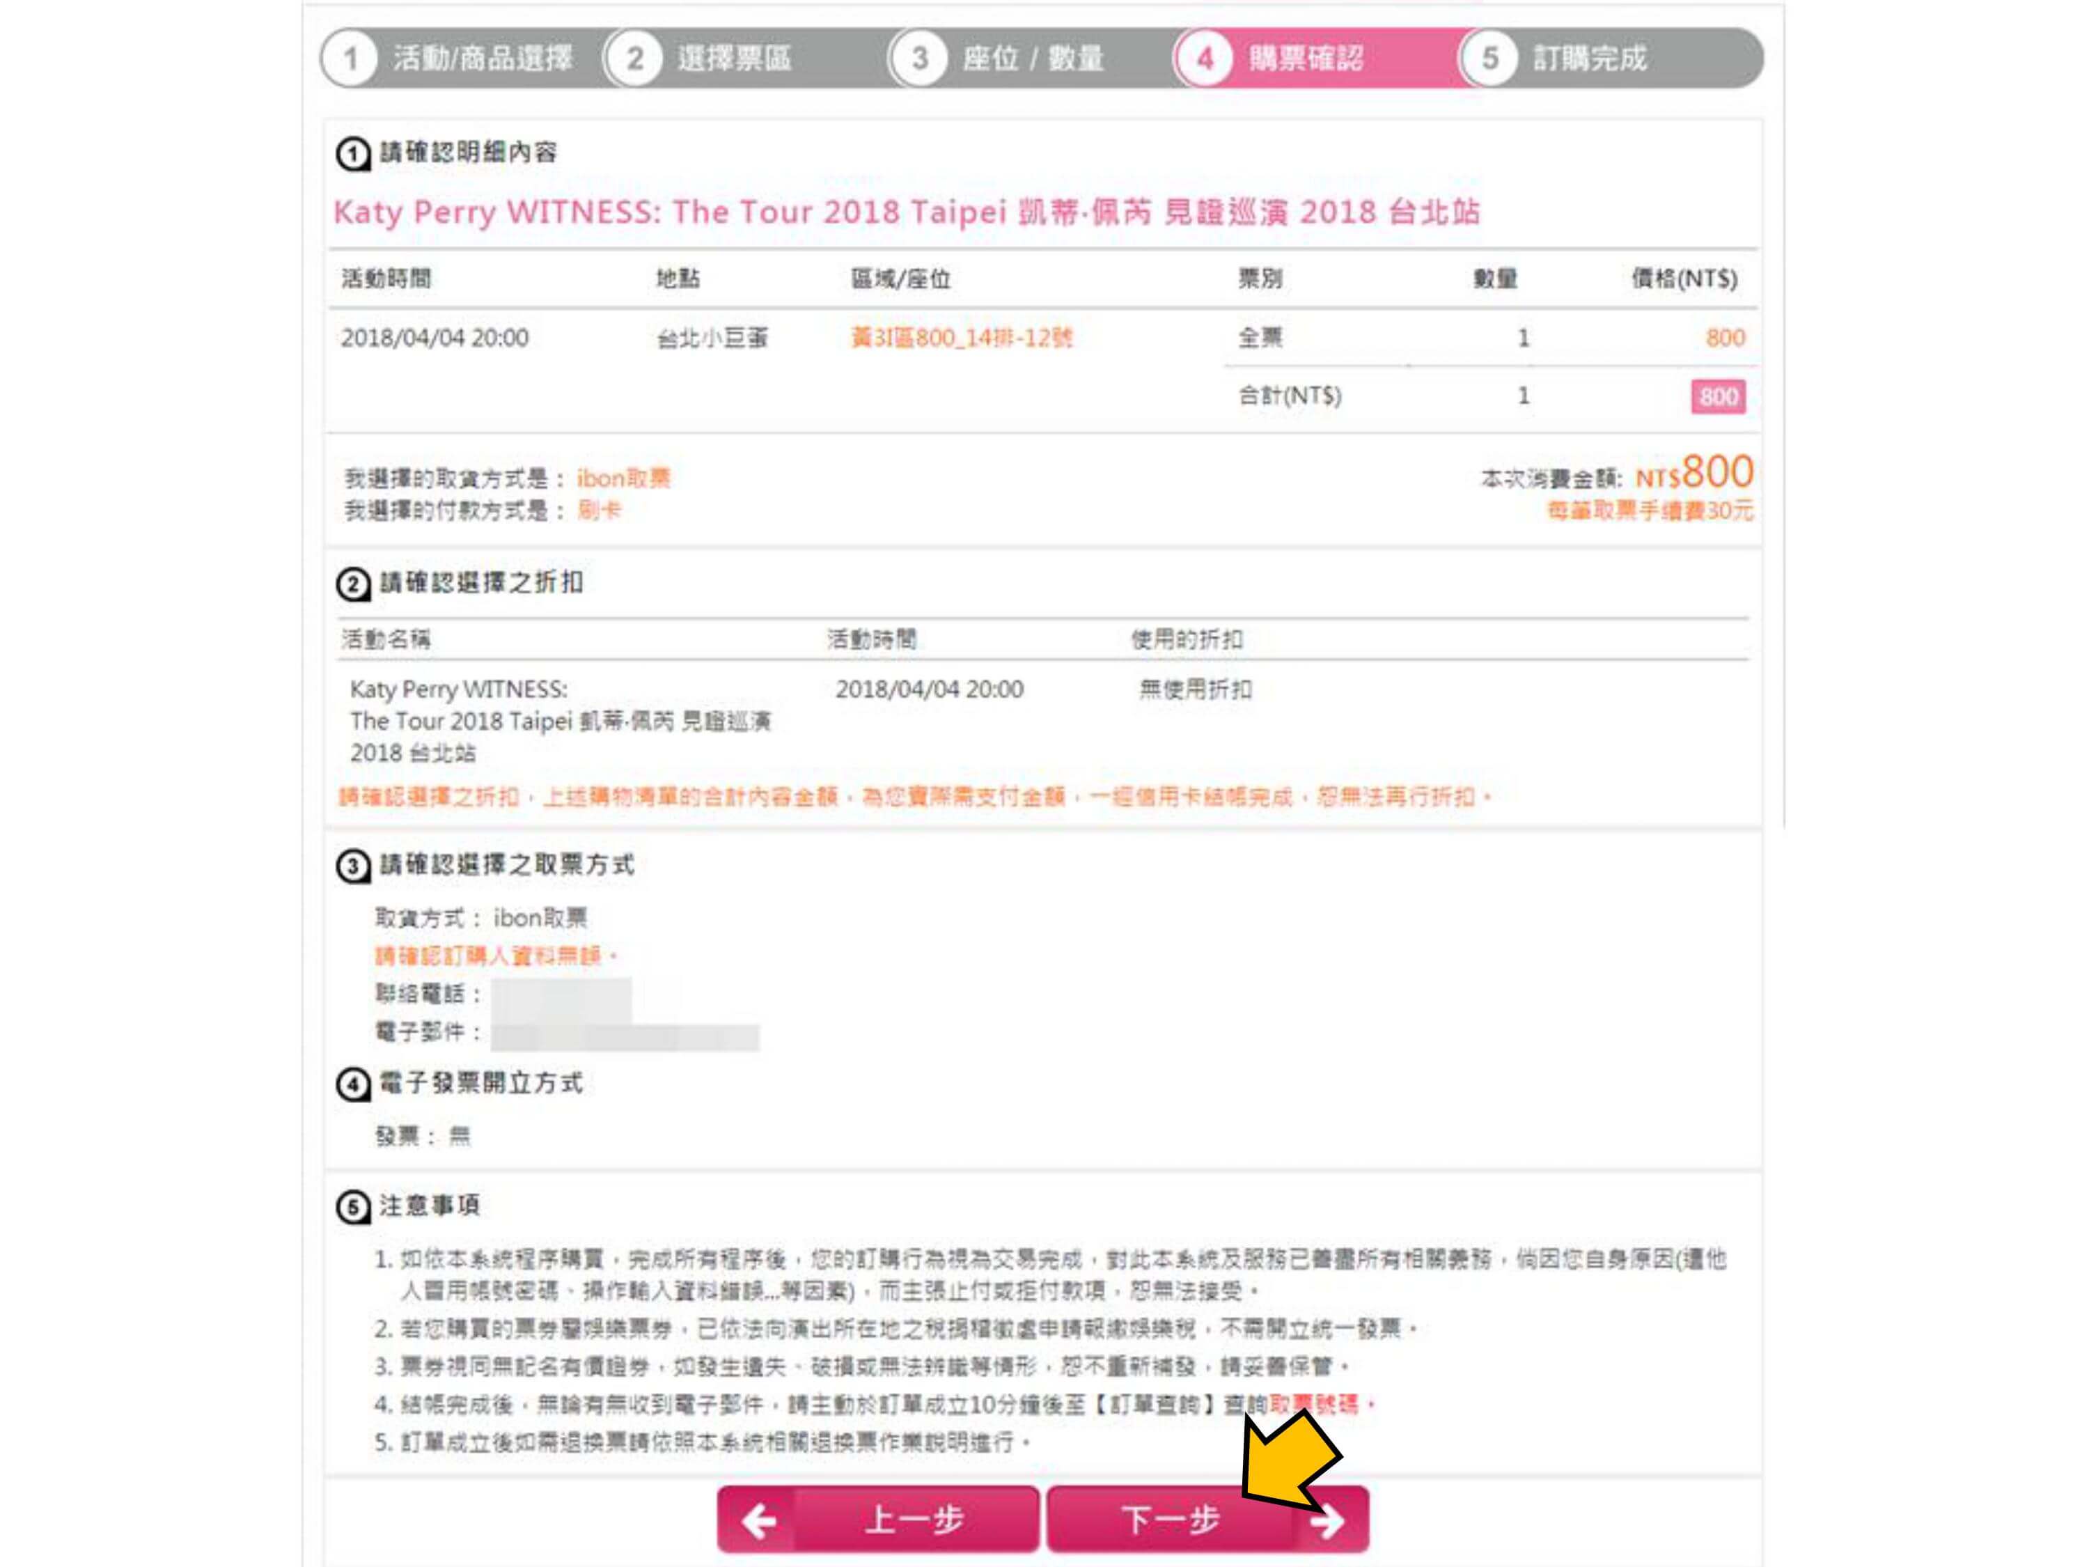Click the 上一步 previous button
2089x1567 pixels.
(x=878, y=1519)
